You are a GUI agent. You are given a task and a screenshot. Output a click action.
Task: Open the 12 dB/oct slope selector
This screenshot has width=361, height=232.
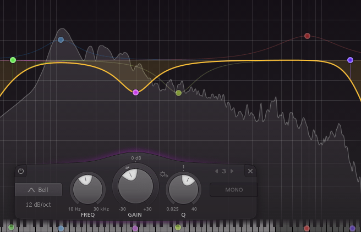[x=39, y=205]
